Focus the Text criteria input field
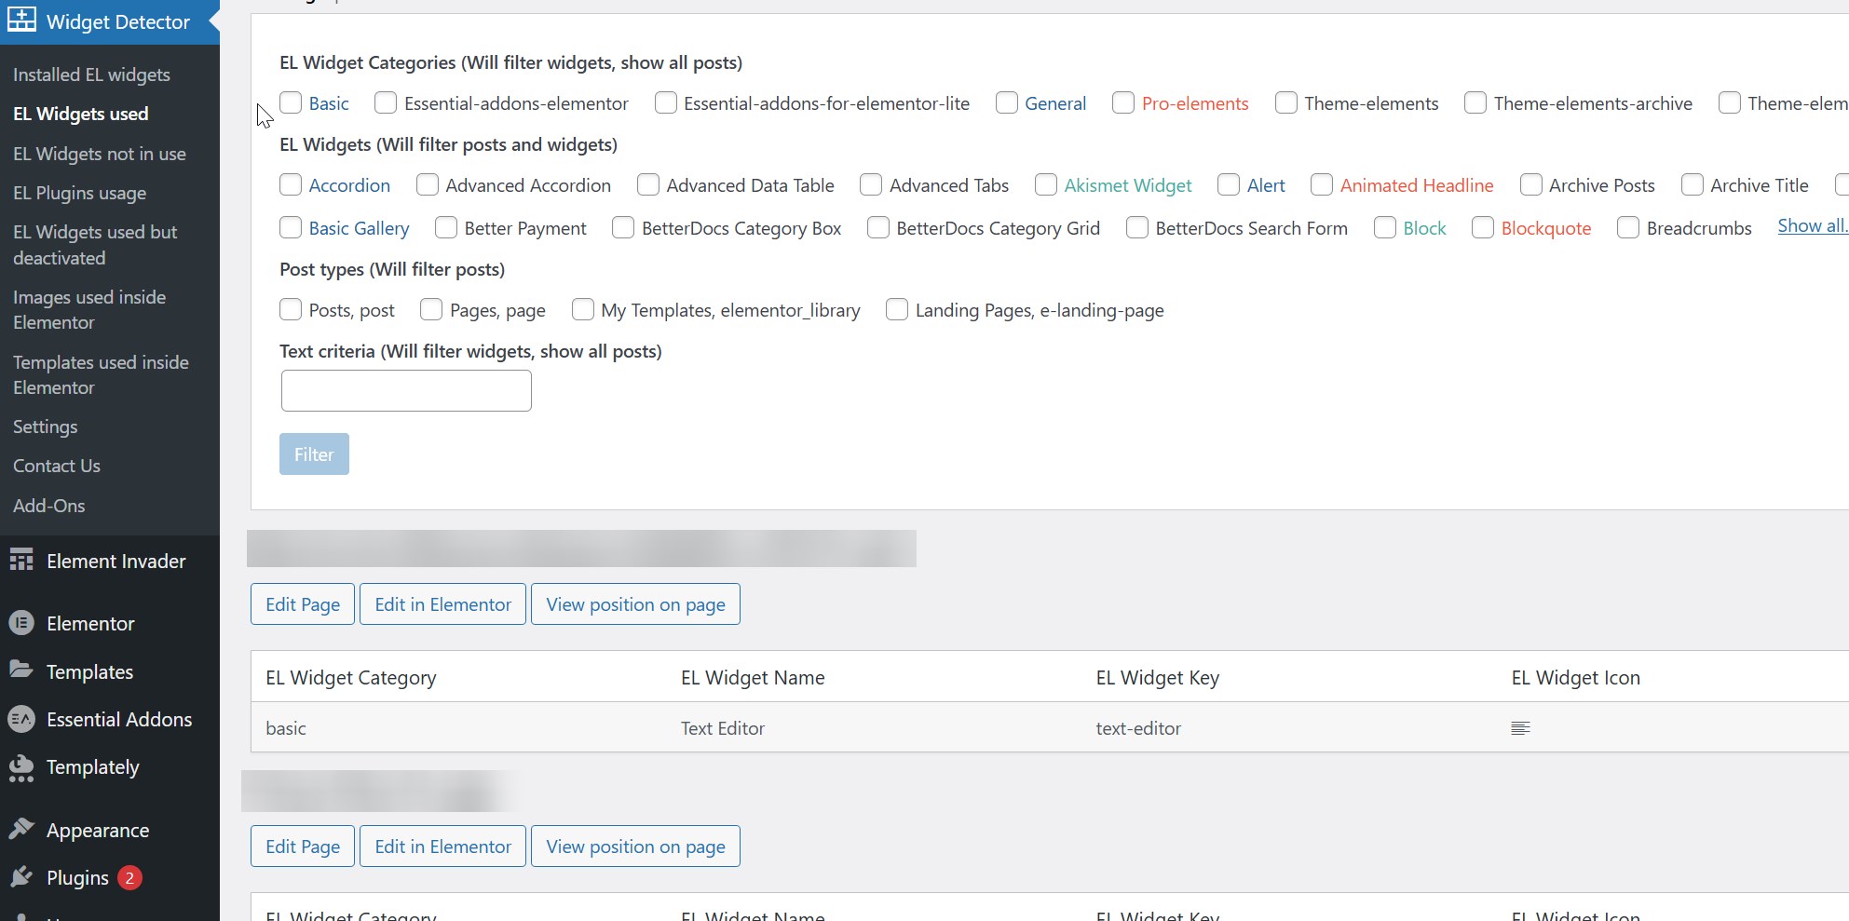Image resolution: width=1849 pixels, height=921 pixels. pos(406,391)
